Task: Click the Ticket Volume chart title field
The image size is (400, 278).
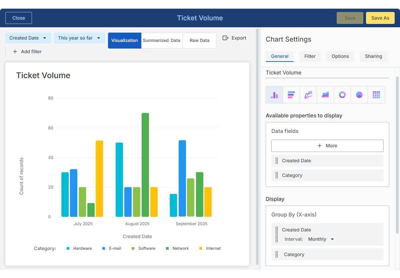Action: tap(327, 73)
